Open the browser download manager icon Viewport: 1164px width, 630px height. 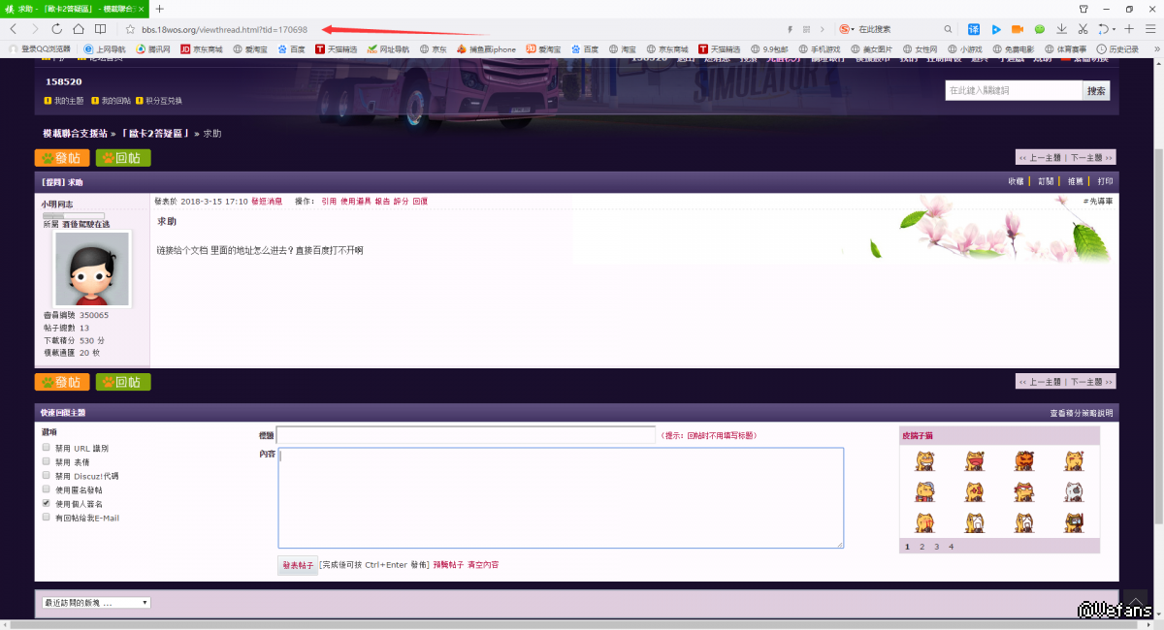[1062, 29]
